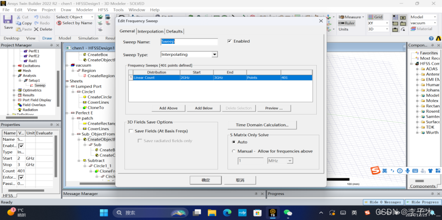Toggle Enabled checkbox in Properties panel
This screenshot has width=442, height=220.
pos(21,146)
